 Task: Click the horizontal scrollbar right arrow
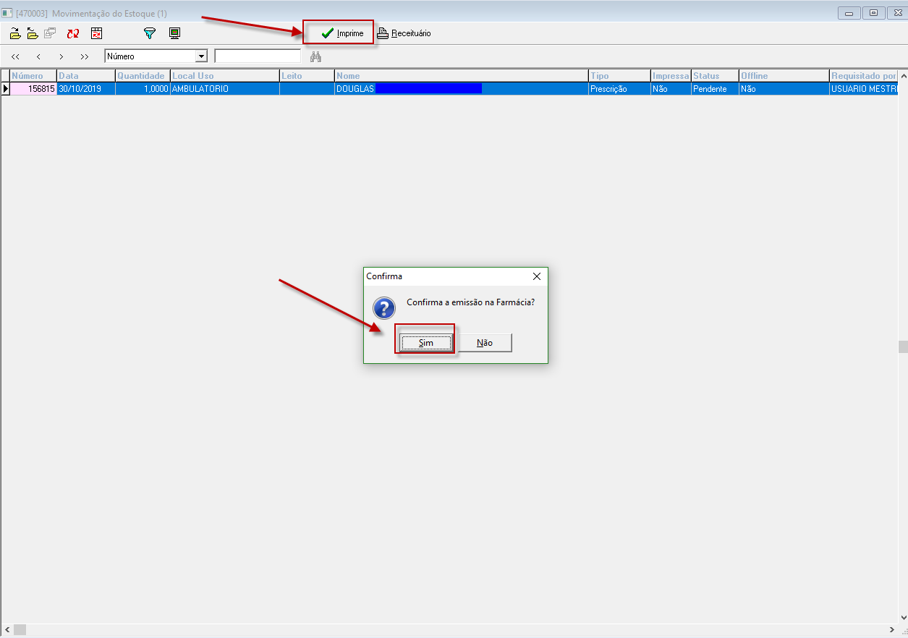click(891, 629)
